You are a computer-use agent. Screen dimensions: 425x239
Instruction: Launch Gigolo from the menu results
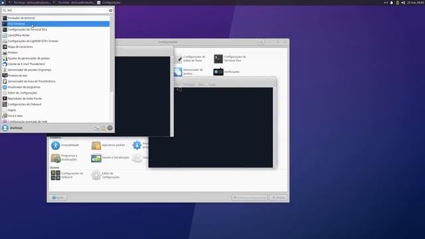(56, 110)
